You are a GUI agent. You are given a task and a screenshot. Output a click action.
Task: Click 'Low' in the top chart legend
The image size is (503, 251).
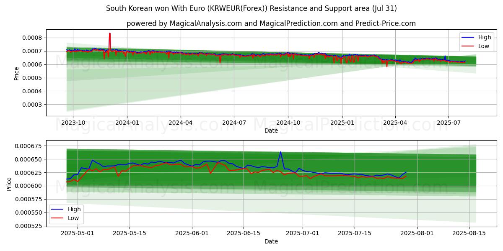tap(484, 46)
